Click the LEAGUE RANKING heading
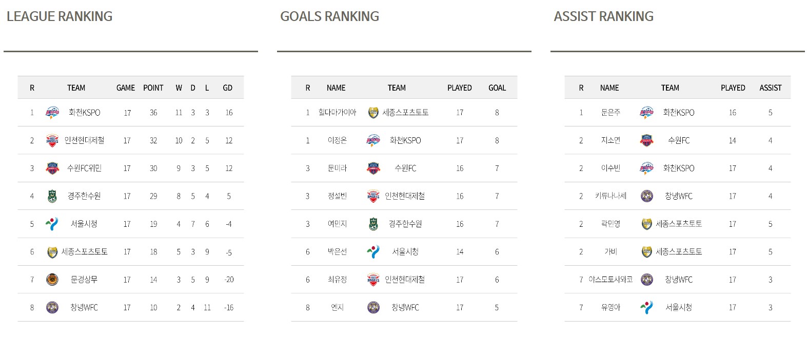This screenshot has height=341, width=807. (60, 16)
